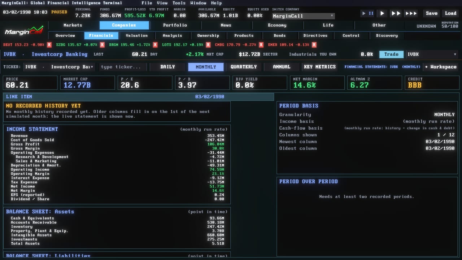
Task: Click the Net Income 51.73M row
Action: (x=117, y=186)
